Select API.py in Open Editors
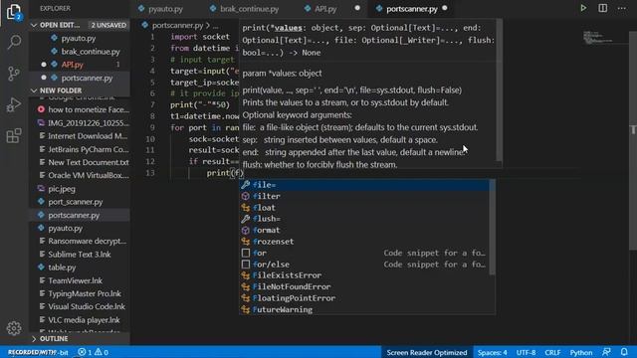Screen dimensions: 637x358 (x=80, y=65)
